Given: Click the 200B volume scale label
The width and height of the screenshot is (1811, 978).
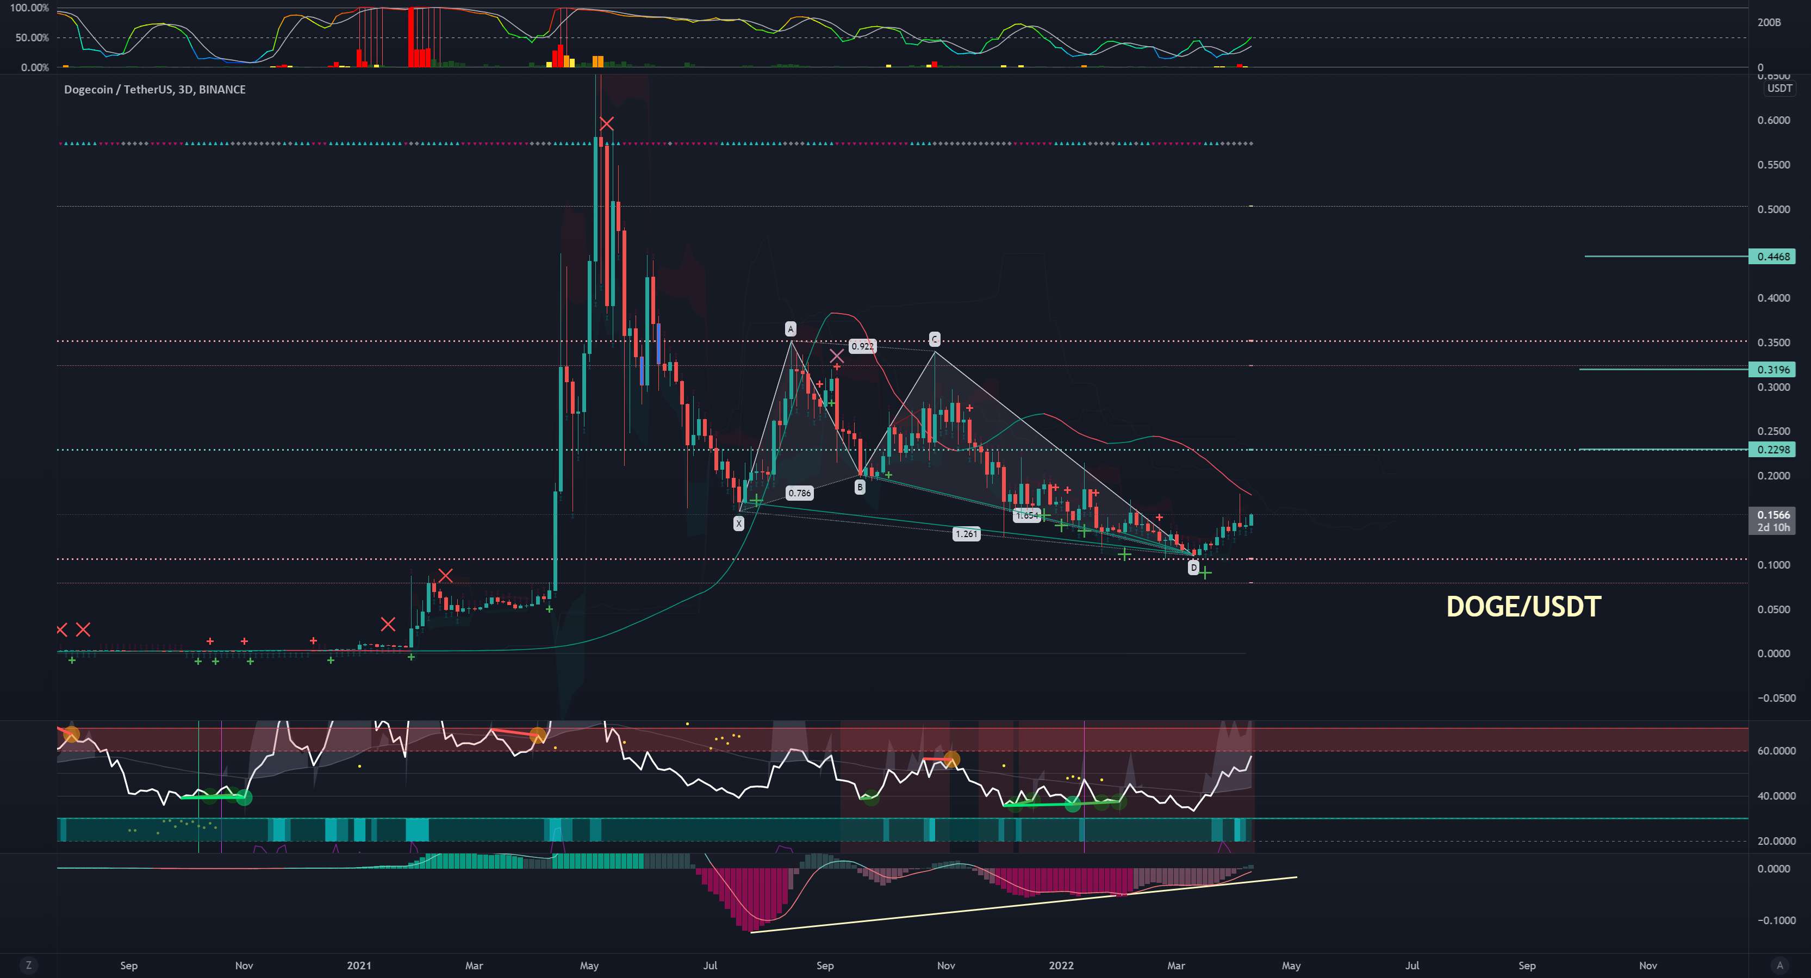Looking at the screenshot, I should (1769, 22).
